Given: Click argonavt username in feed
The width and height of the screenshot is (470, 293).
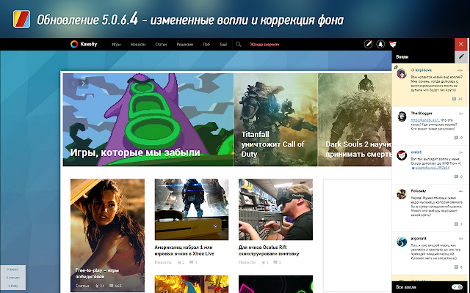Looking at the screenshot, I should (419, 238).
